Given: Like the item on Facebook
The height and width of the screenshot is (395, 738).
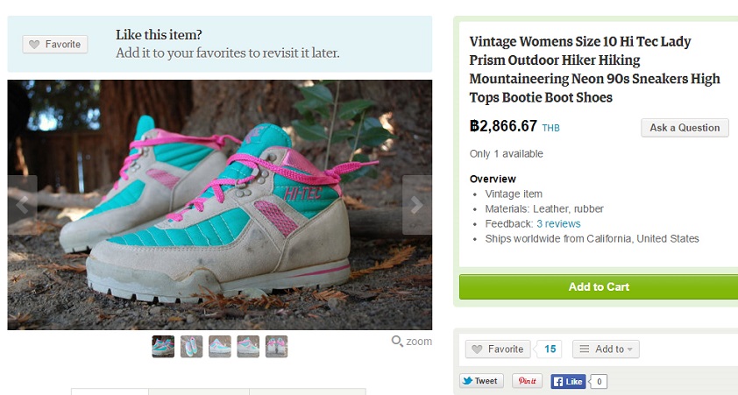Looking at the screenshot, I should click(568, 382).
